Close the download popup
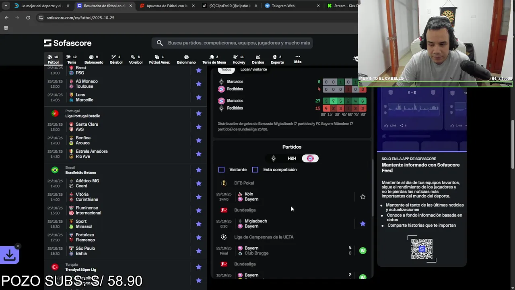515x290 pixels. point(18,246)
